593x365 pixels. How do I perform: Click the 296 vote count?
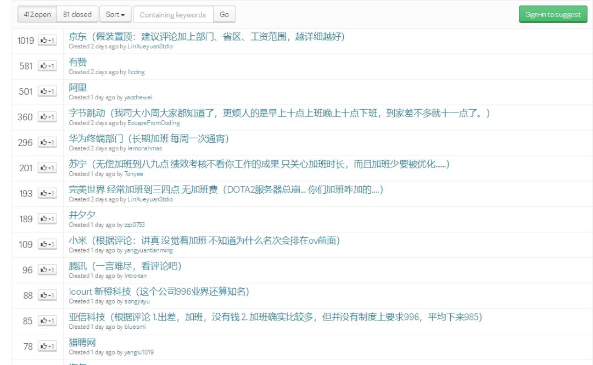25,143
